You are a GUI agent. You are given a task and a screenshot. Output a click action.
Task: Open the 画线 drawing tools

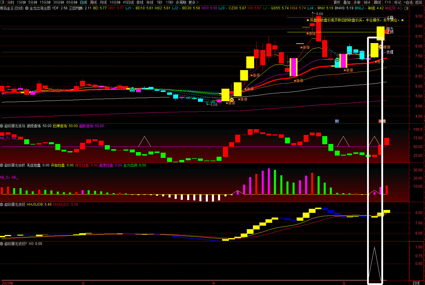click(x=378, y=2)
